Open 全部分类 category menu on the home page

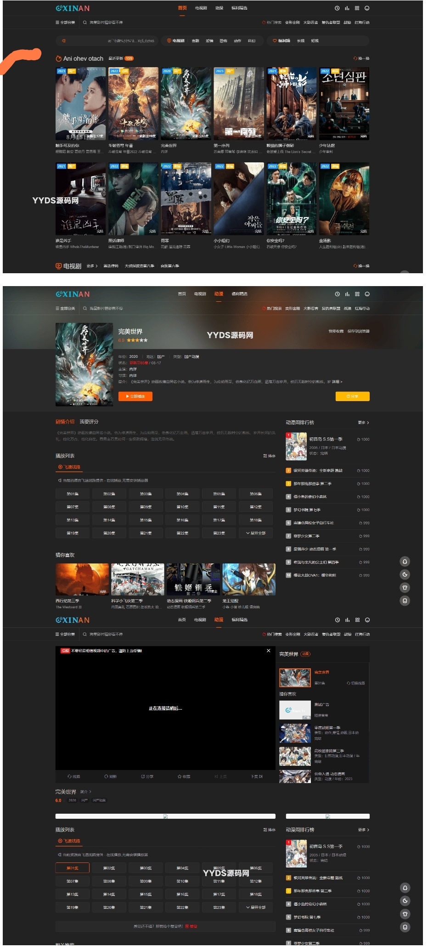[65, 22]
